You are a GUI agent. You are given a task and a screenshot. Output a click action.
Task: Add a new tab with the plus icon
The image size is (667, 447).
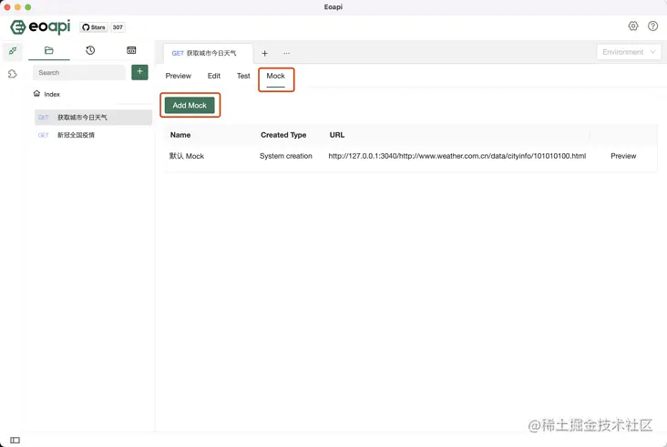(264, 53)
